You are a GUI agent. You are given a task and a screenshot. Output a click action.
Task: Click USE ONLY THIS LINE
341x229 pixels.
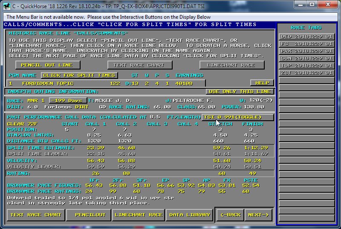pos(240,92)
